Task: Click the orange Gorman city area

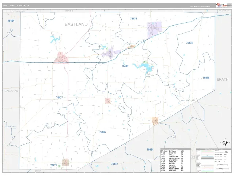Action: click(x=155, y=121)
